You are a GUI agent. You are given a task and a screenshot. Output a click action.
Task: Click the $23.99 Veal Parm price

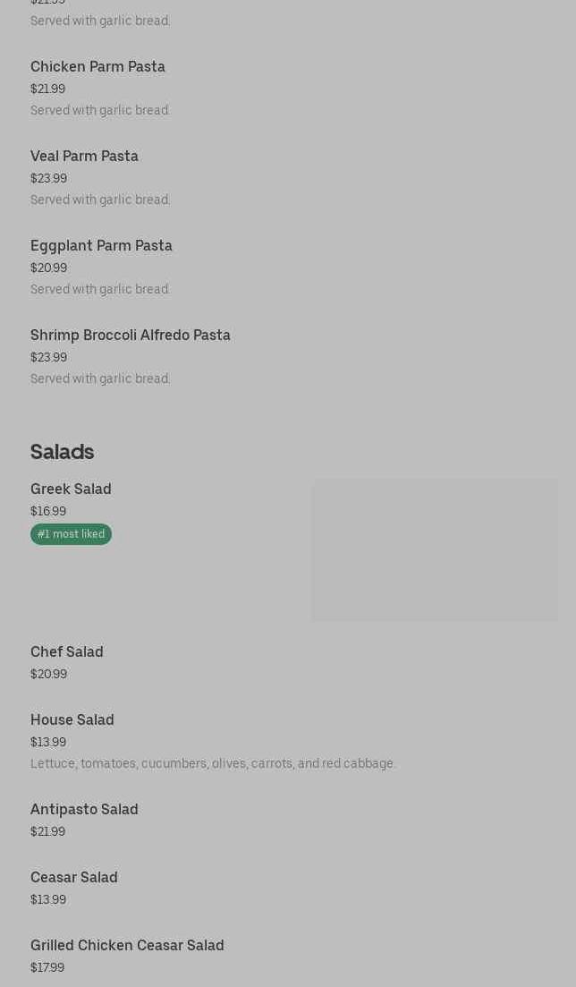[x=48, y=178]
